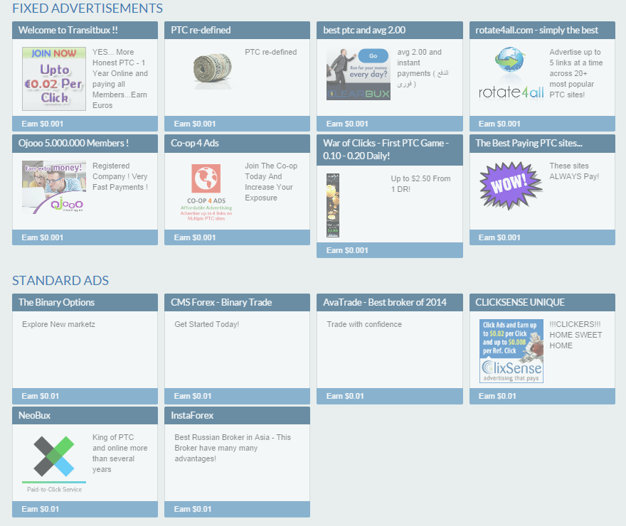Viewport: 626px width, 526px height.
Task: Click Earn $0.01 under The Binary Options
Action: [x=41, y=397]
